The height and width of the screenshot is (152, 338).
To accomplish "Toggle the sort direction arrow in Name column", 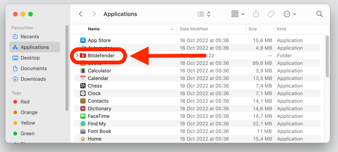I will [172, 29].
